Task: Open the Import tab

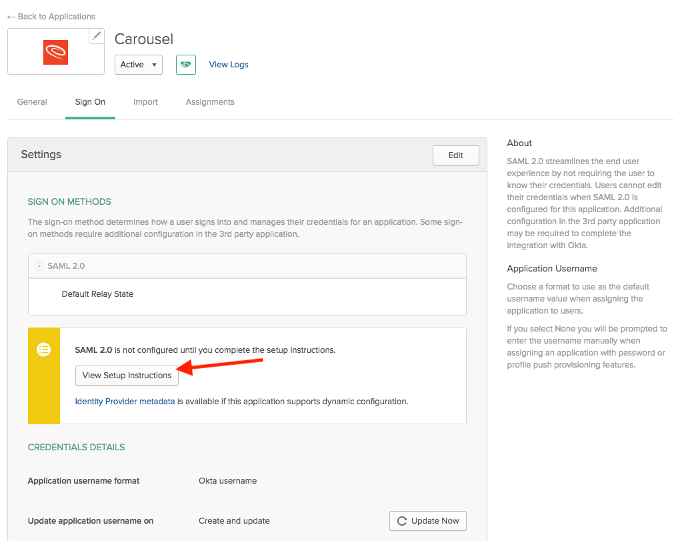Action: click(146, 102)
